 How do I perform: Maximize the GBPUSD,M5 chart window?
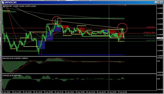point(158,2)
